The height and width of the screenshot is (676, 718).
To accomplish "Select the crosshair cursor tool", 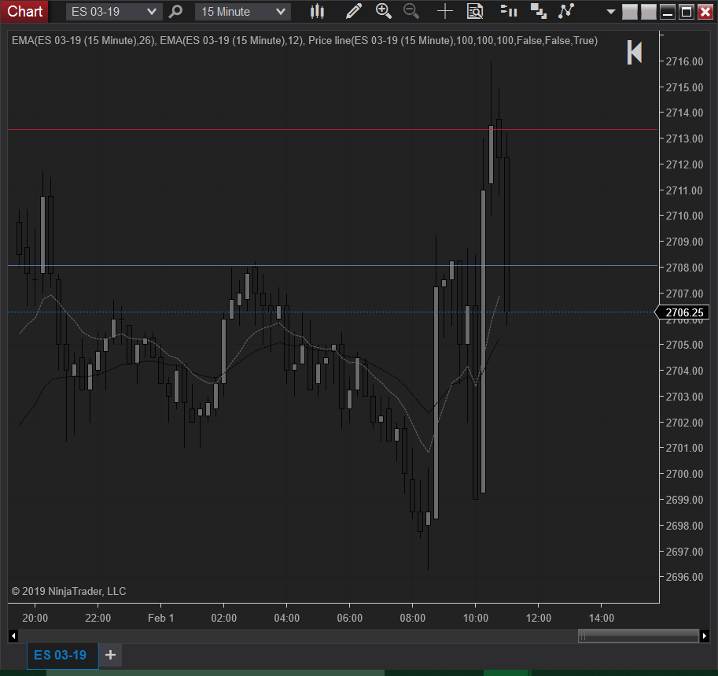I will tap(444, 12).
